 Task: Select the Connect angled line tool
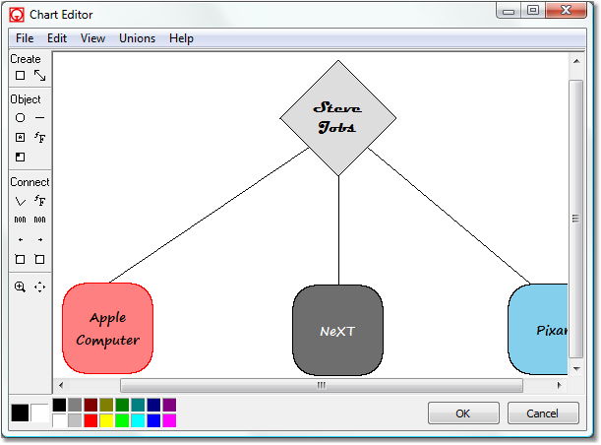[x=21, y=201]
